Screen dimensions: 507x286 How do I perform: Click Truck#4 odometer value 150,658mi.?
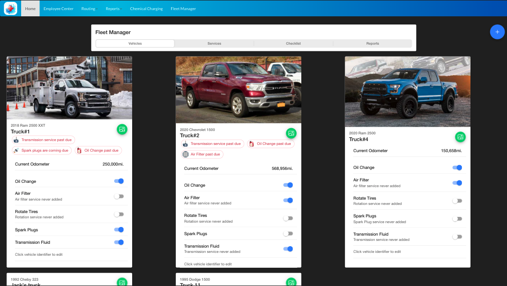click(x=451, y=151)
